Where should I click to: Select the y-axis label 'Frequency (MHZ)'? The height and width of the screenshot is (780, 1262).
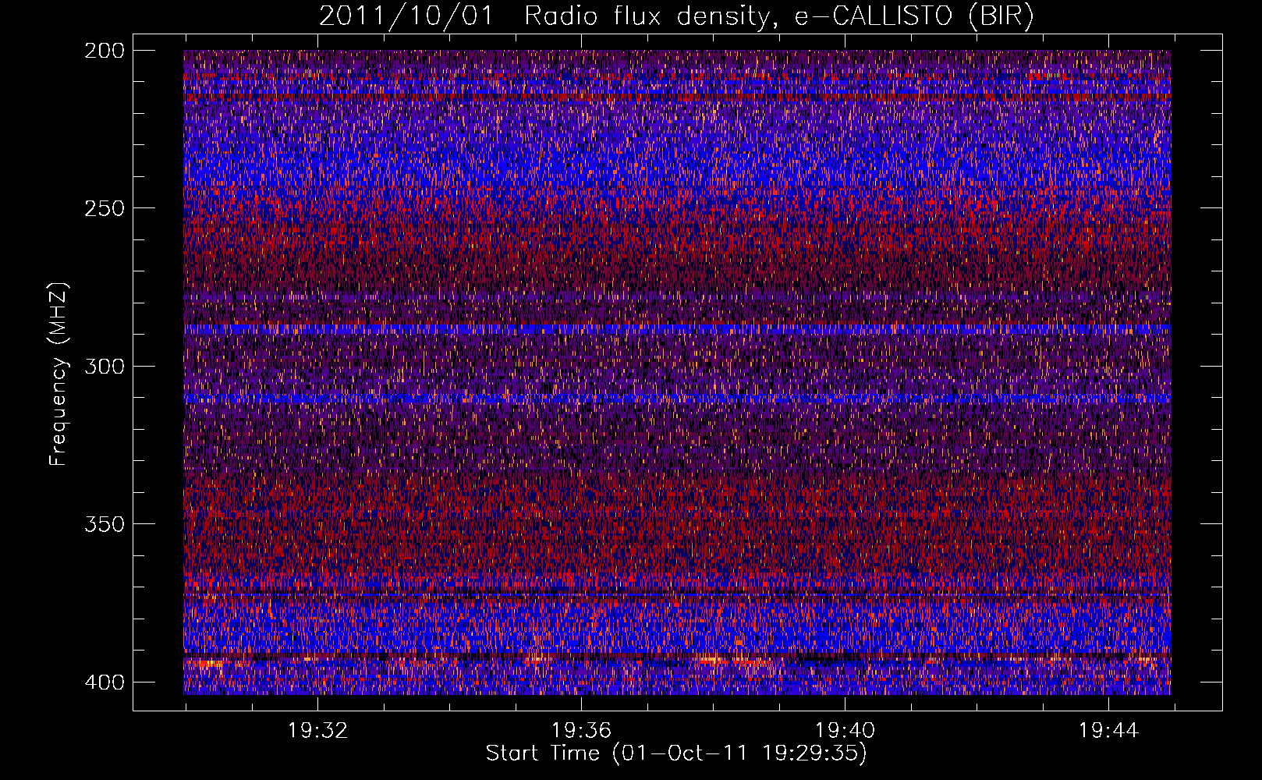(x=59, y=374)
